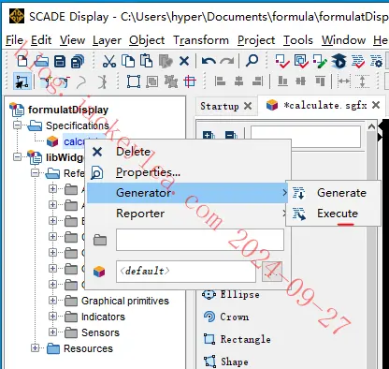Click the graduation cap toolbar icon
The width and height of the screenshot is (389, 369).
click(x=339, y=61)
